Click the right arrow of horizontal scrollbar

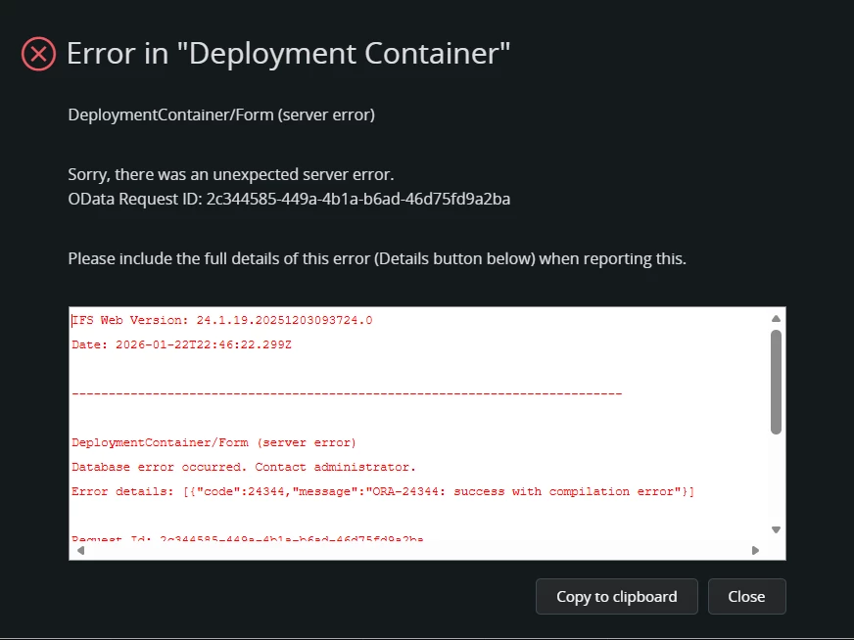pos(755,550)
